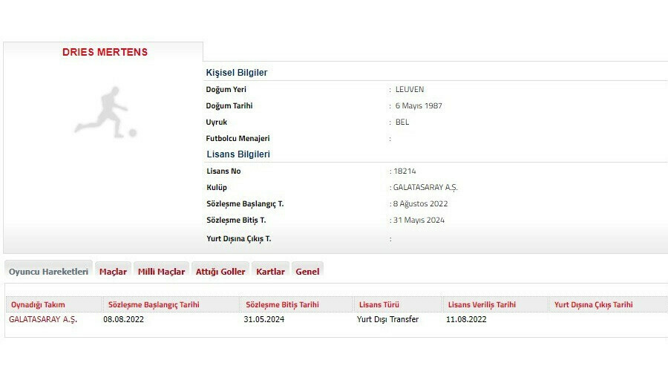Select the Attığı Goller tab
This screenshot has height=386, width=668.
220,272
